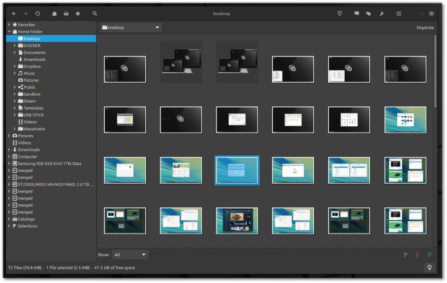This screenshot has width=447, height=283.
Task: Open the history clock icon
Action: tap(37, 14)
